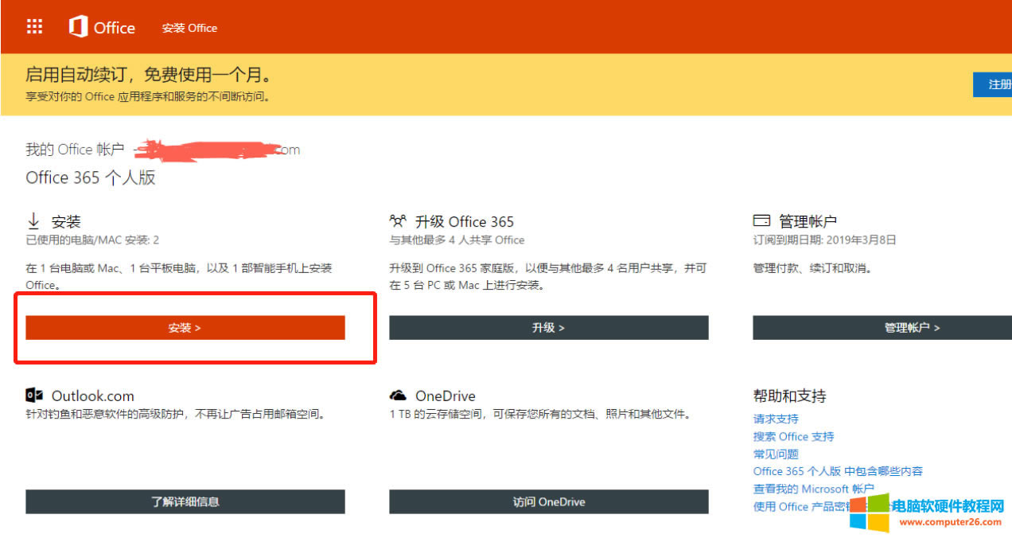Click the 在 1 台电脑或 Mac install description

(179, 276)
